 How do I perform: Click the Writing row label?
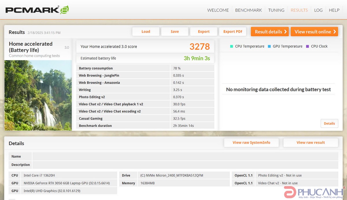(85, 90)
